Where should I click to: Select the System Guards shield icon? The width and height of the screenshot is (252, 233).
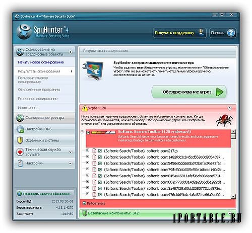click(20, 140)
